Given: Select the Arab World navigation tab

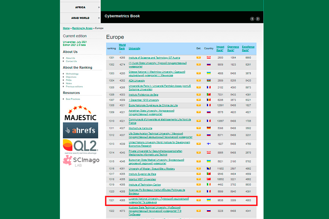Looking at the screenshot, I should pos(80,18).
